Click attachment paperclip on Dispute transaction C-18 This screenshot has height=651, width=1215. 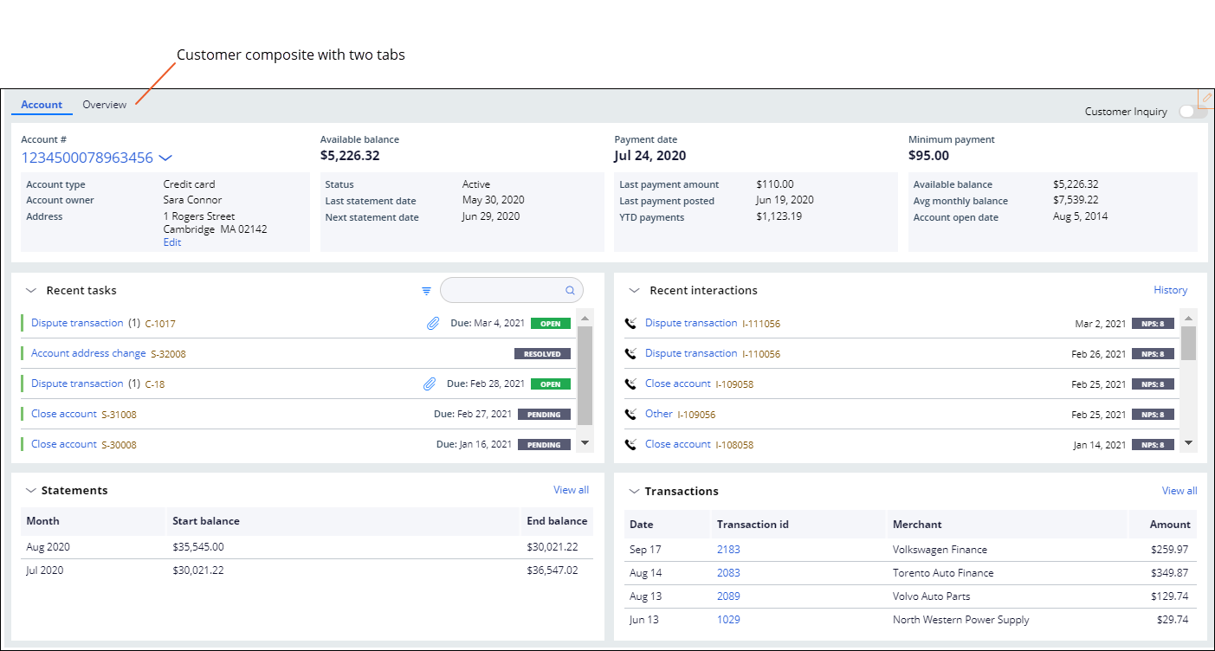(428, 384)
